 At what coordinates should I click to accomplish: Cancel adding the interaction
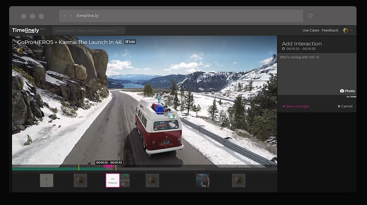[345, 106]
